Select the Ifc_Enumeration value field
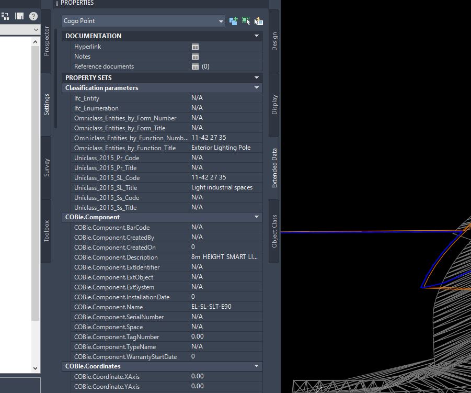Viewport: 471px width, 393px height. [226, 108]
